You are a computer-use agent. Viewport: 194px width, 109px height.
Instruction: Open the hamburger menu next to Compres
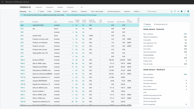82,7
